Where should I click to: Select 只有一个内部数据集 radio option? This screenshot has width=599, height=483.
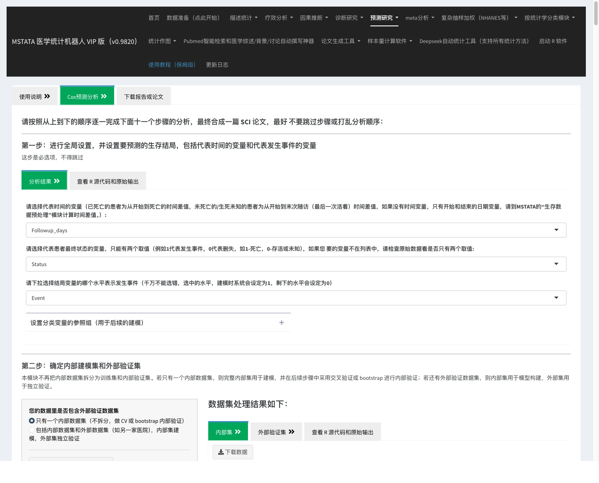click(32, 421)
